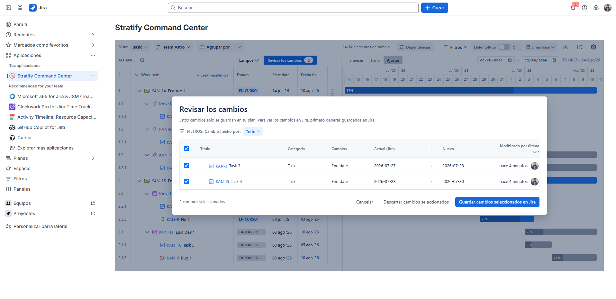Open the Linea base dropdown
Image resolution: width=616 pixels, height=299 pixels.
click(x=540, y=47)
